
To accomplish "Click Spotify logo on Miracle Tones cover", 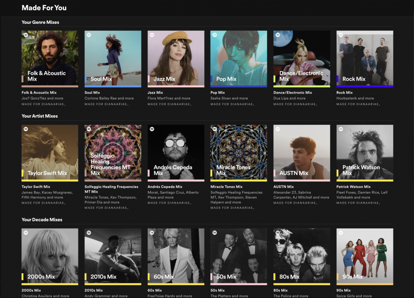I will (215, 129).
